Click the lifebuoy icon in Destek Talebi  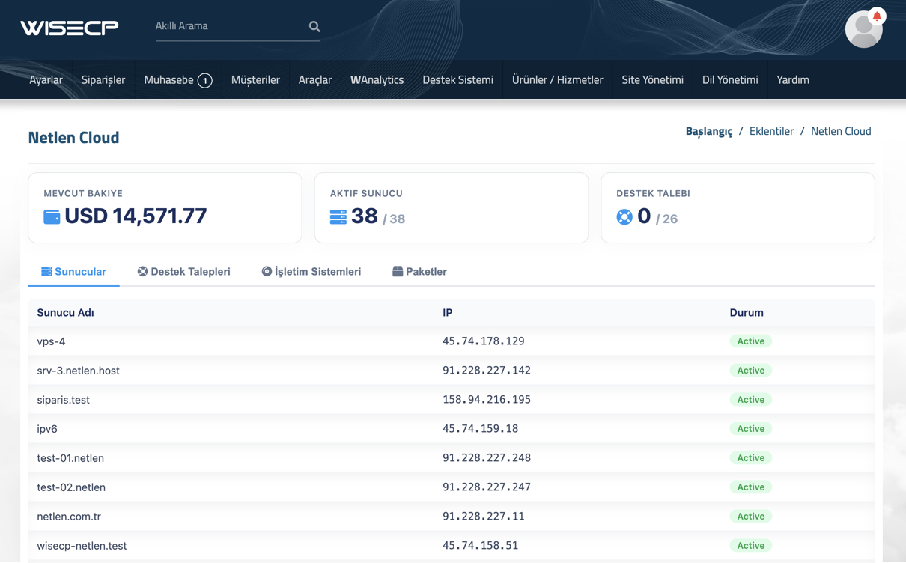(x=624, y=216)
